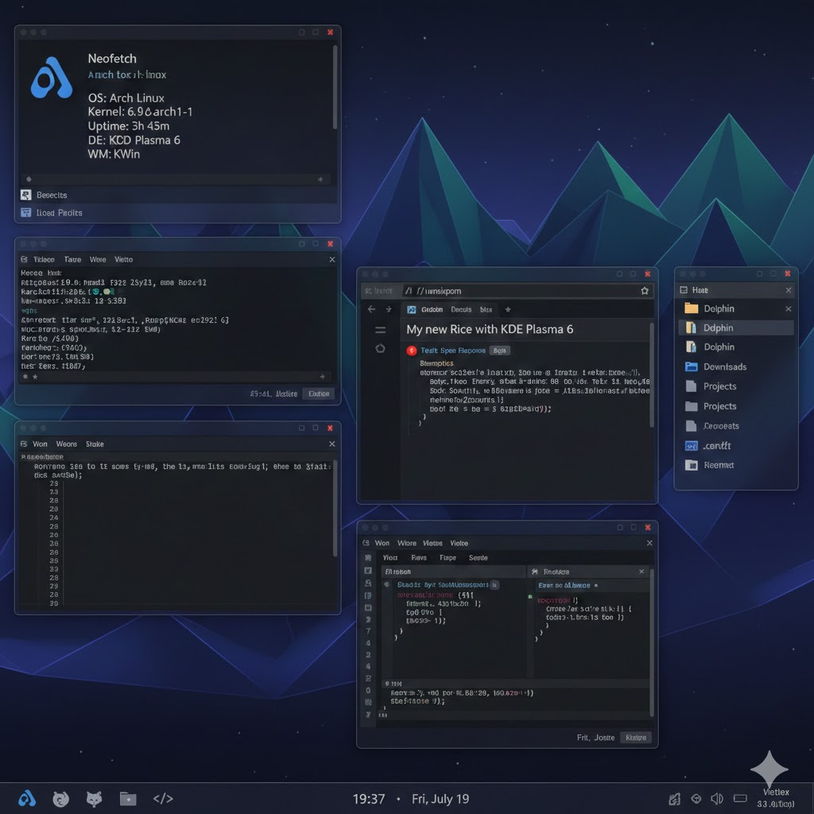Image resolution: width=814 pixels, height=814 pixels.
Task: Open the taskbar file manager folder icon
Action: (128, 799)
